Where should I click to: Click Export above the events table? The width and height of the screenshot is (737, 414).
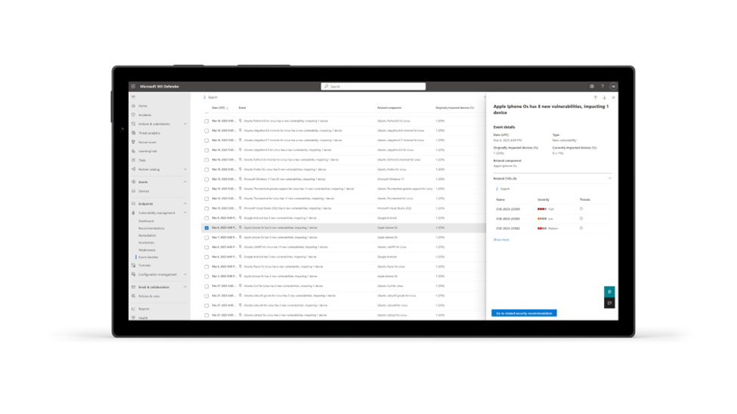pyautogui.click(x=211, y=97)
